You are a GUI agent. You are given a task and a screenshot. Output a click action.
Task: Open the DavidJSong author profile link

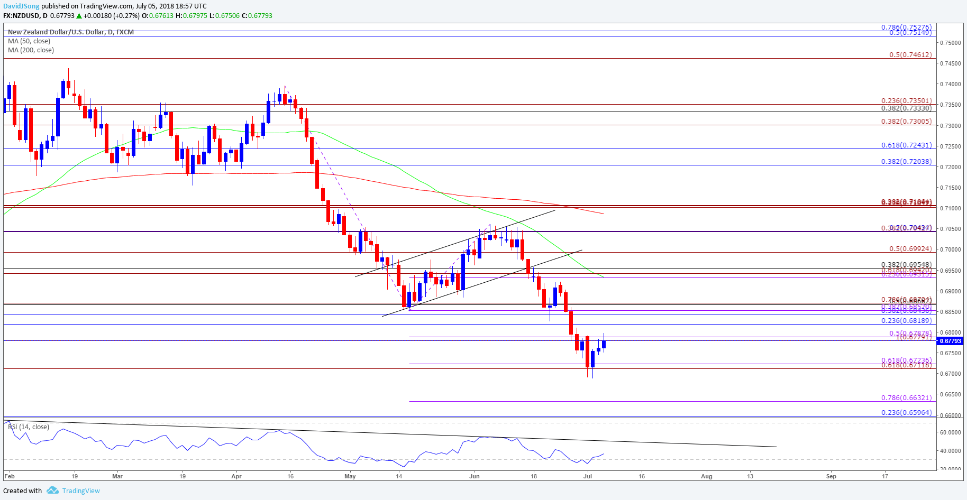coord(21,6)
